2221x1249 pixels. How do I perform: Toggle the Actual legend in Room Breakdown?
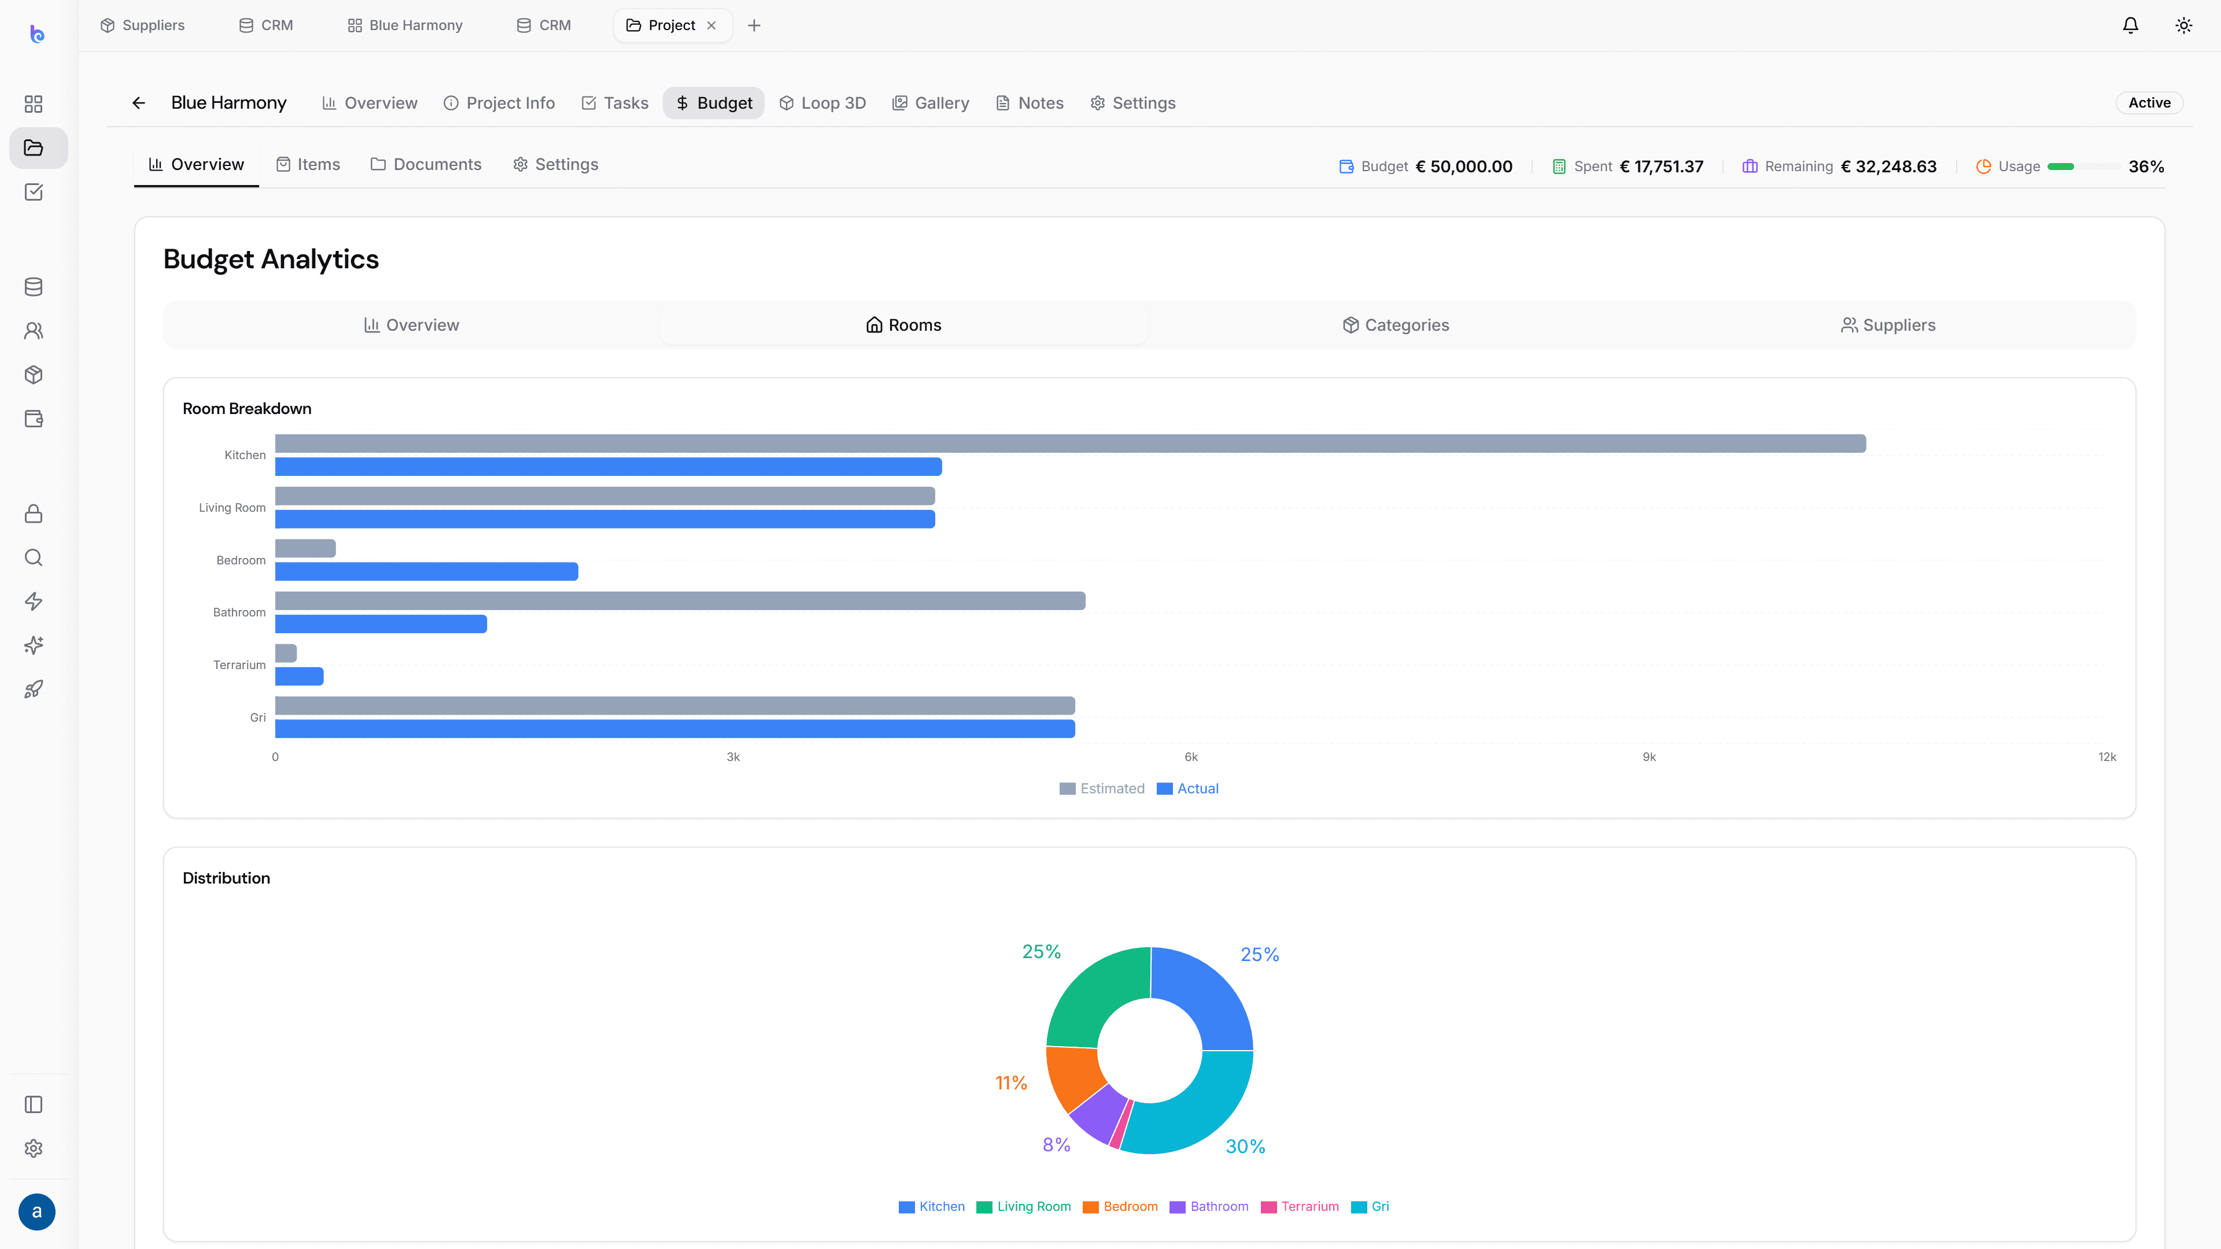pos(1187,789)
